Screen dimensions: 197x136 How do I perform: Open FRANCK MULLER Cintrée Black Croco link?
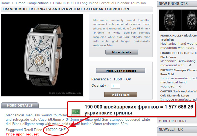pyautogui.click(x=179, y=55)
